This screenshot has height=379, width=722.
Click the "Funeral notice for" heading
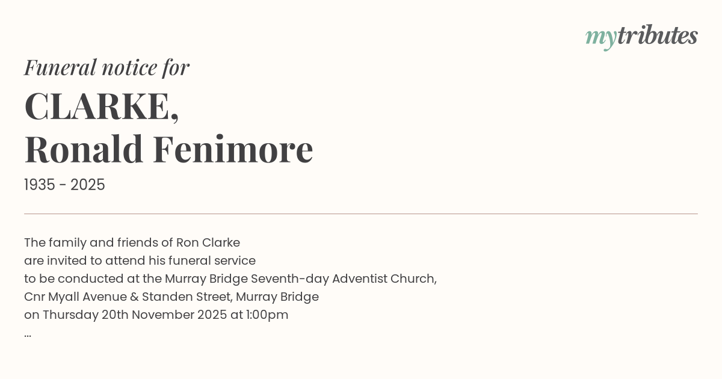[x=106, y=67]
